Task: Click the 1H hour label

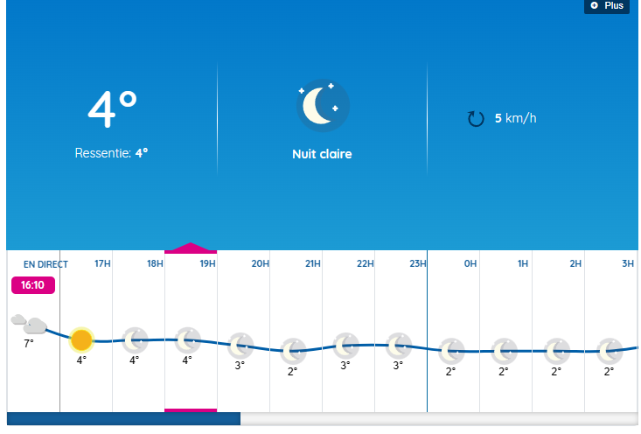Action: tap(523, 263)
